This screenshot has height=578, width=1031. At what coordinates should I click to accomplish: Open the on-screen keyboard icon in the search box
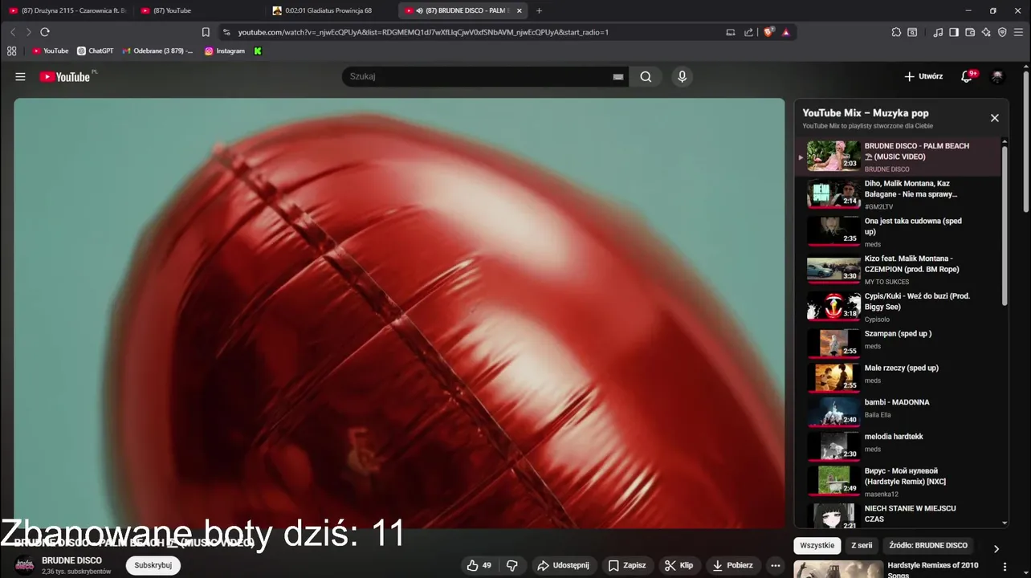tap(617, 76)
